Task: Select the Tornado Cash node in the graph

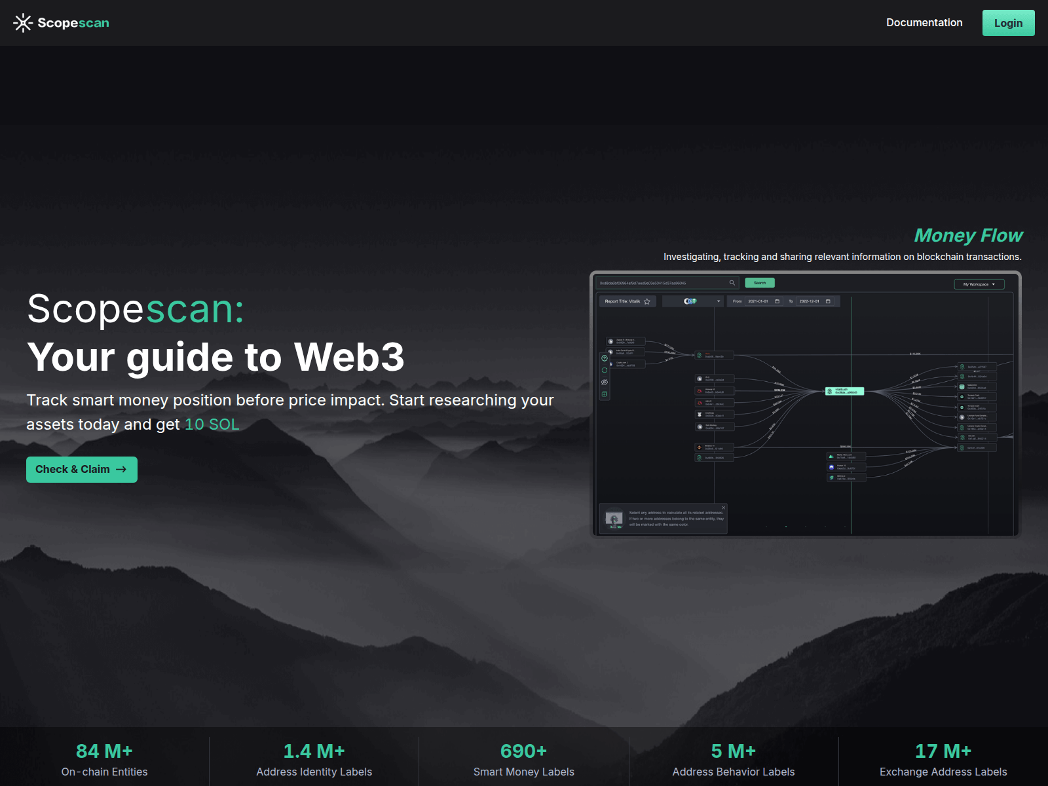Action: pos(977,396)
